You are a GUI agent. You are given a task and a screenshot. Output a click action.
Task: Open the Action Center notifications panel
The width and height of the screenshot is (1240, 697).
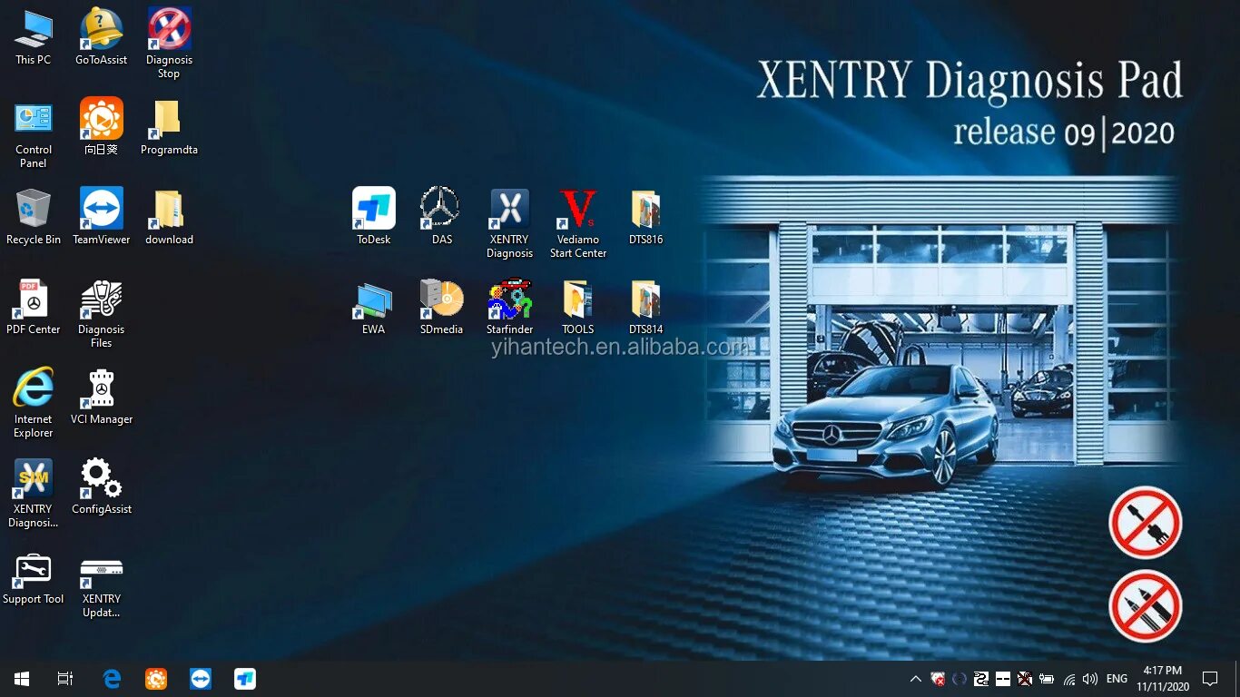pyautogui.click(x=1211, y=678)
